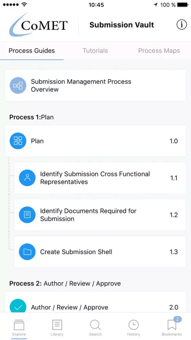The height and width of the screenshot is (340, 191).
Task: Open Bookmarks with the 2 badge
Action: click(x=172, y=325)
